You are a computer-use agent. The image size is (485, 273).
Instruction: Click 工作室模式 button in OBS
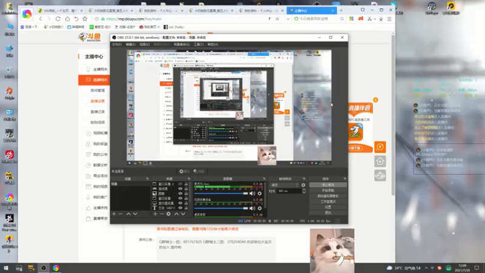[328, 201]
